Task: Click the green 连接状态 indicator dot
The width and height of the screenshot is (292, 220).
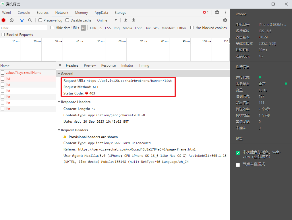Action: click(x=260, y=77)
